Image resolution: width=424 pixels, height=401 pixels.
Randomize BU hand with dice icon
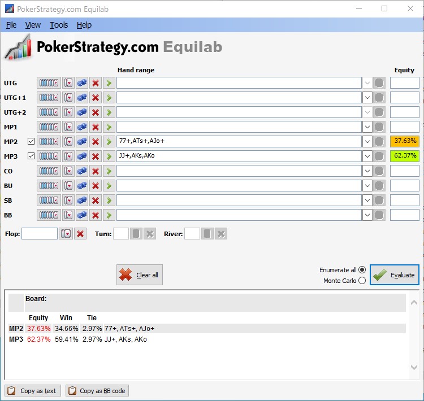click(82, 186)
